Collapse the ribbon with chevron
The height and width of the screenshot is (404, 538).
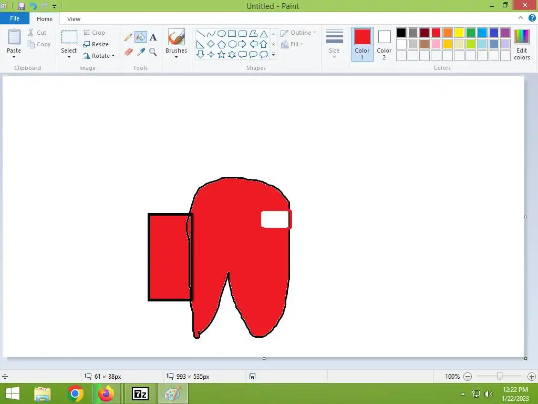(521, 18)
